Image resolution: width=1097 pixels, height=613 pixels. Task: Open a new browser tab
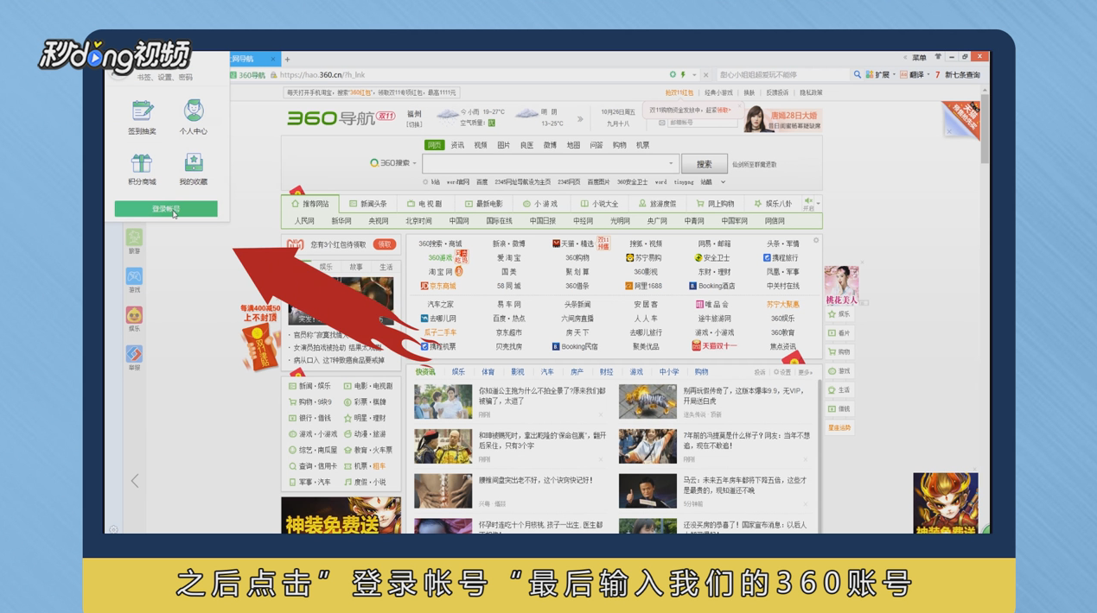287,60
